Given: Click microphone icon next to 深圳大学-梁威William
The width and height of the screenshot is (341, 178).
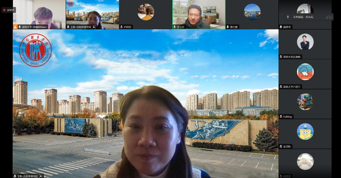Looking at the screenshot, I should (20, 27).
